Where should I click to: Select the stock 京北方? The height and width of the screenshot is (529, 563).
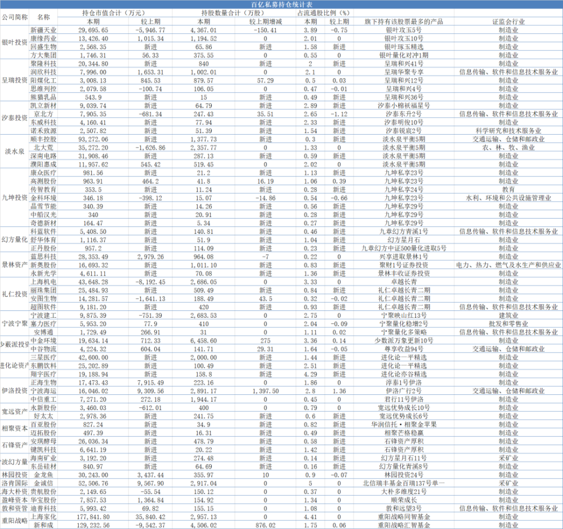point(43,114)
